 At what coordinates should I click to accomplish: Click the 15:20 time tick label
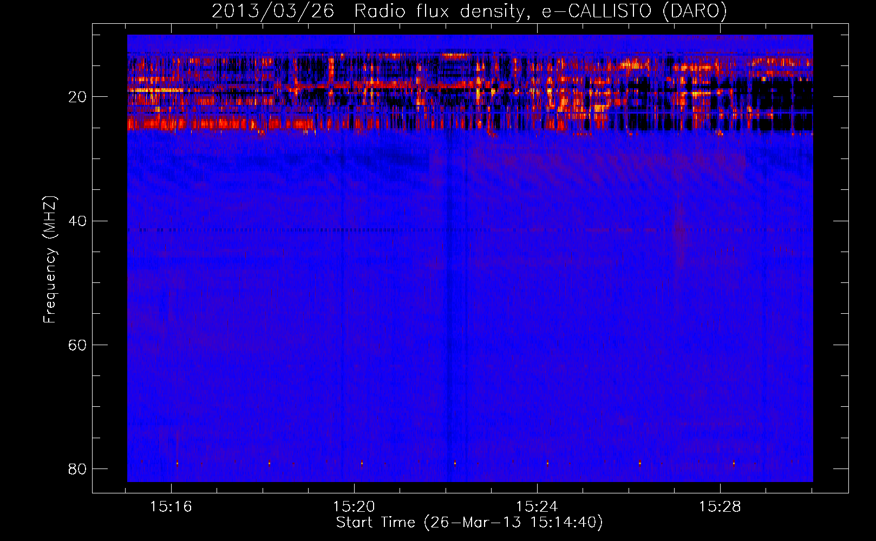point(354,507)
